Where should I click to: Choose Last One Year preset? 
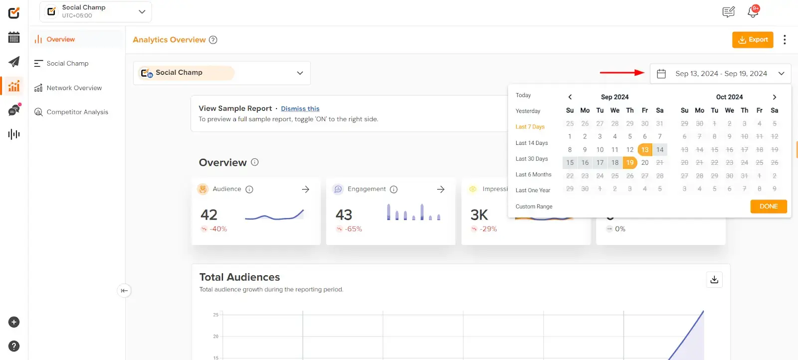click(533, 190)
